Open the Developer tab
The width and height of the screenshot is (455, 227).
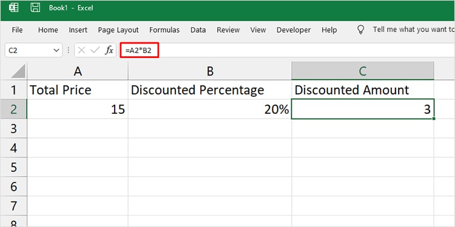294,30
